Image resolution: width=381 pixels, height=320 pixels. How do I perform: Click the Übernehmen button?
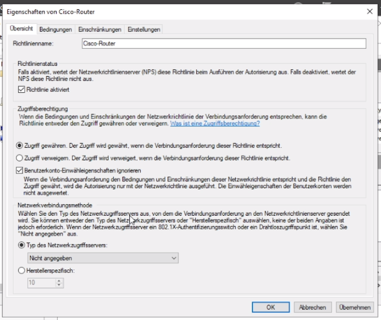355,307
